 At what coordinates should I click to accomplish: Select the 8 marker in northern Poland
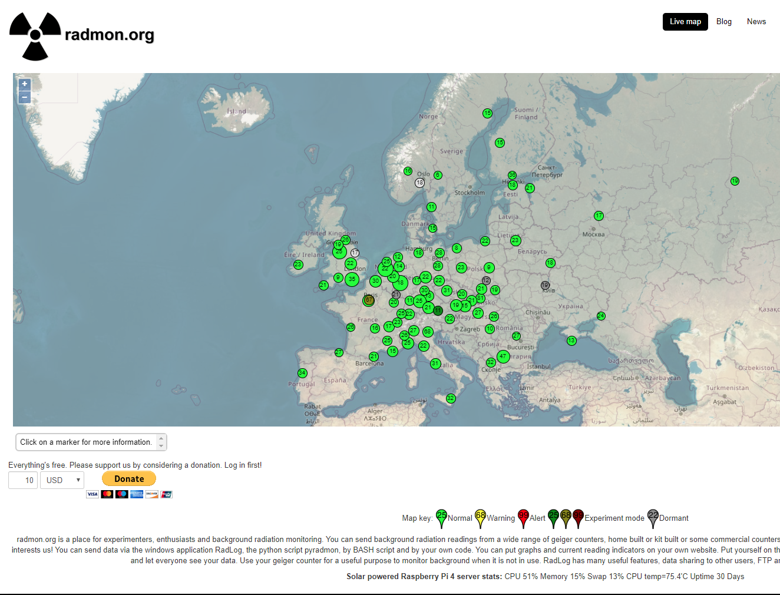(457, 248)
